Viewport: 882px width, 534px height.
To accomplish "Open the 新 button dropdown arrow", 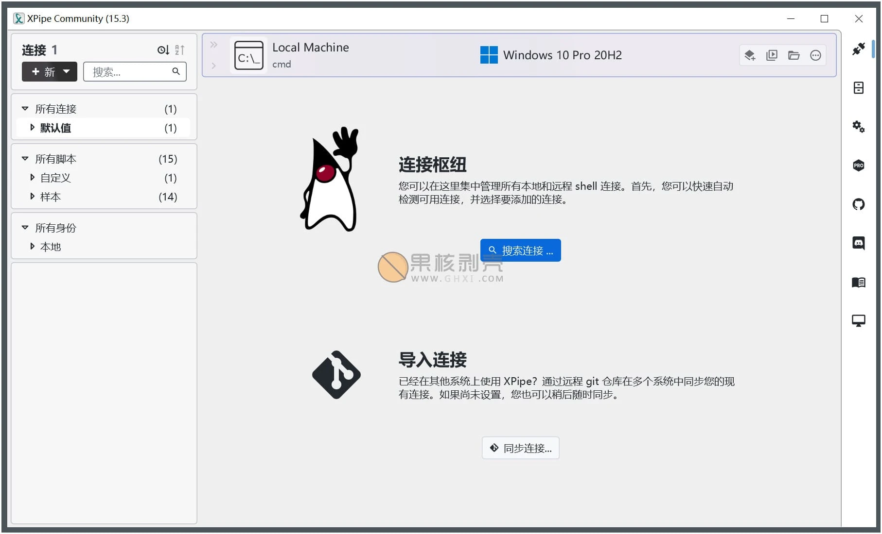I will click(67, 71).
